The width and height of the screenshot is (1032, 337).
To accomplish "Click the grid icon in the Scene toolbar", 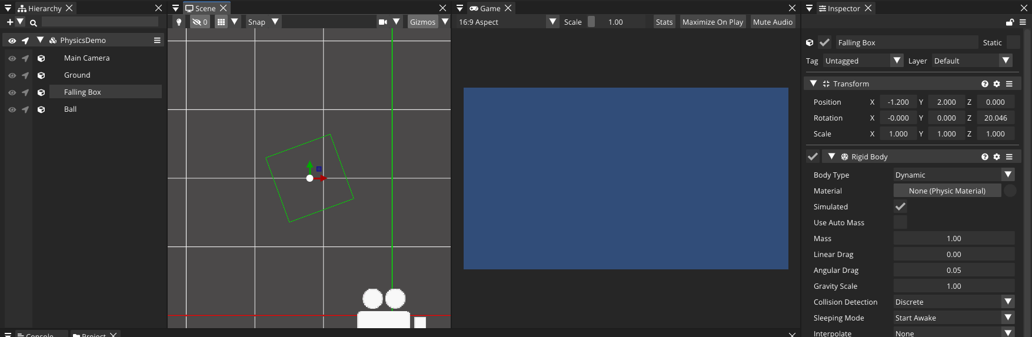I will [221, 22].
